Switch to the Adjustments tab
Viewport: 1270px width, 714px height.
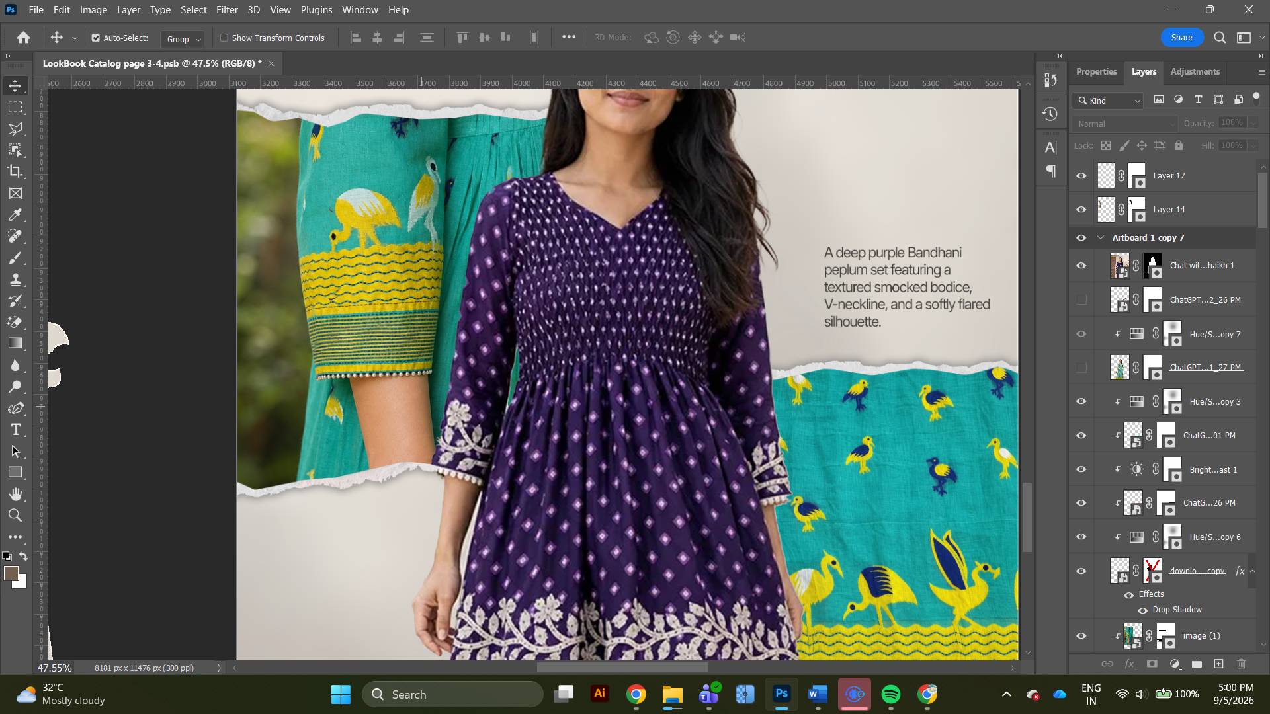tap(1195, 71)
